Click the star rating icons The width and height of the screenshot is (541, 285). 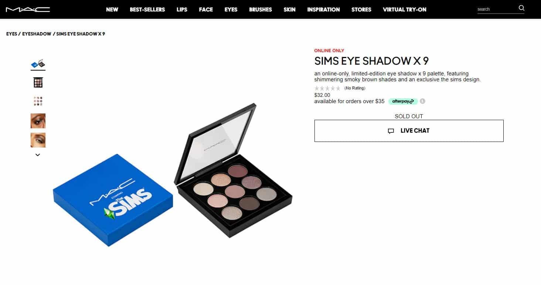coord(327,88)
